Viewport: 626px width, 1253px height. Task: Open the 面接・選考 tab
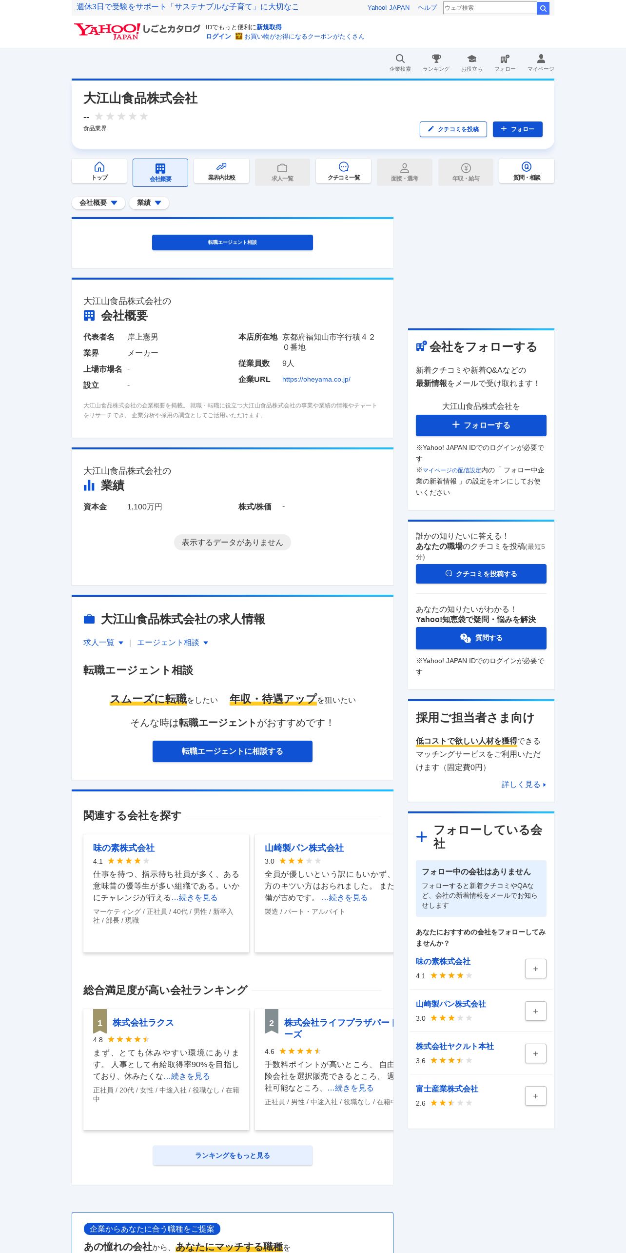(405, 172)
